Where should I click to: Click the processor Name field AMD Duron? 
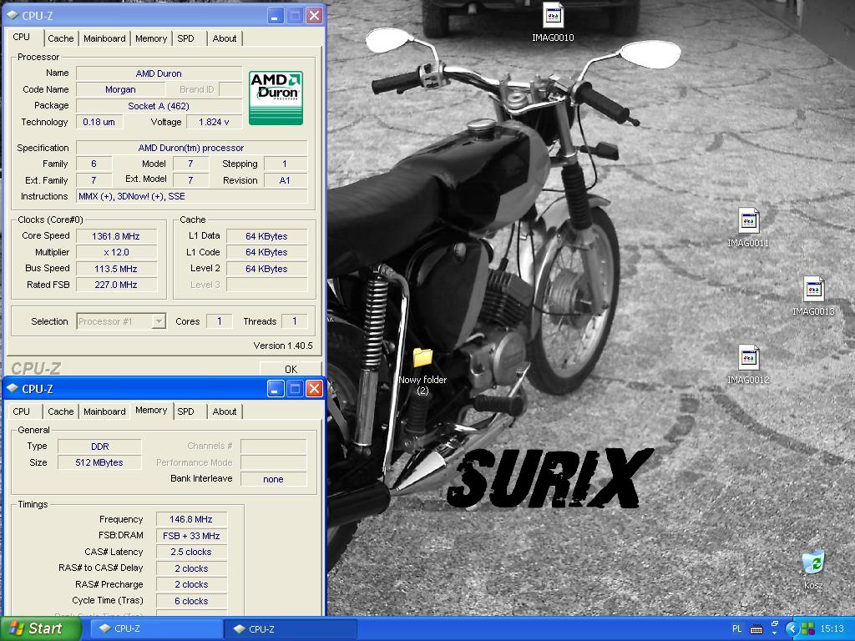click(x=159, y=73)
